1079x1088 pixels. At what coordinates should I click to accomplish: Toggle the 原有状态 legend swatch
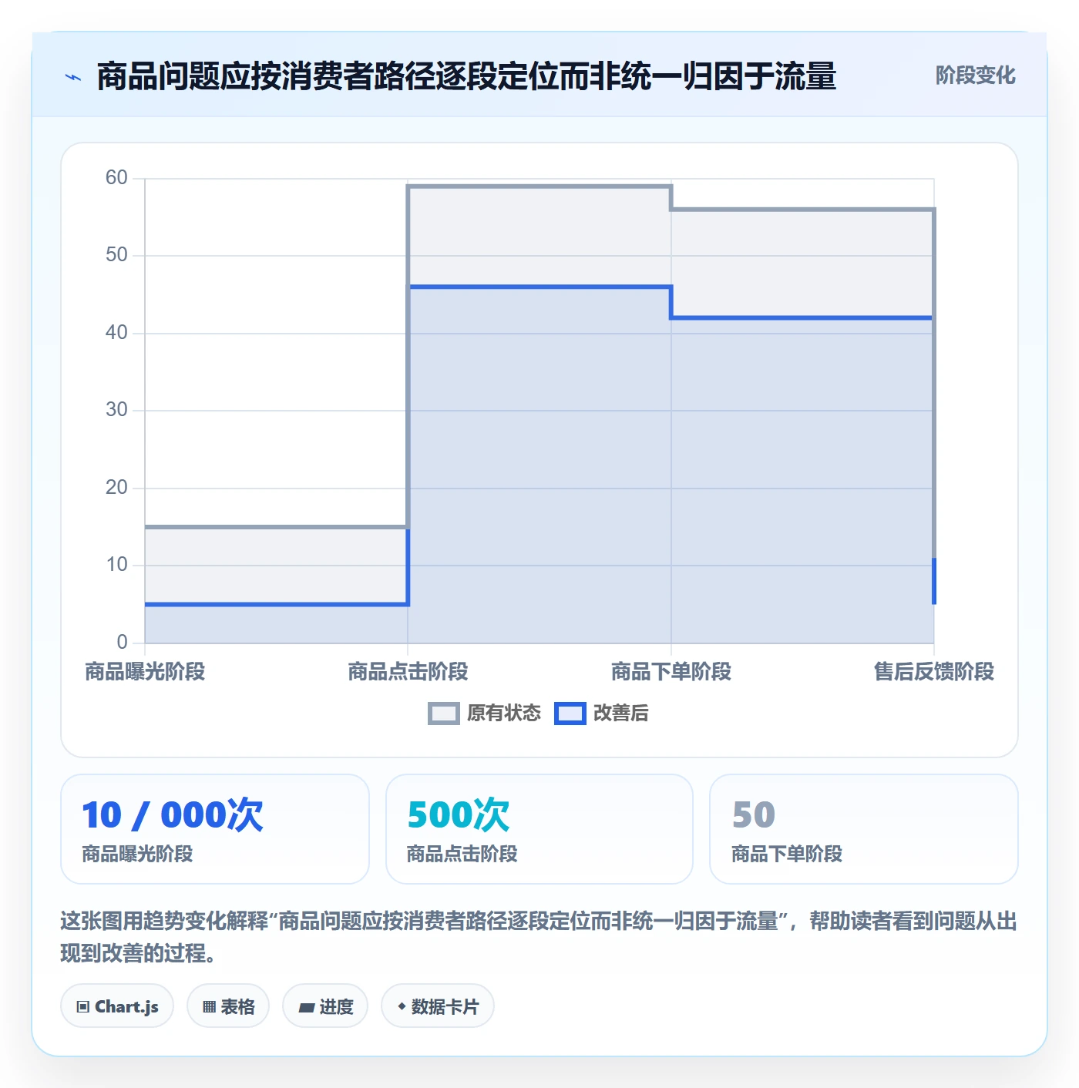pos(443,714)
